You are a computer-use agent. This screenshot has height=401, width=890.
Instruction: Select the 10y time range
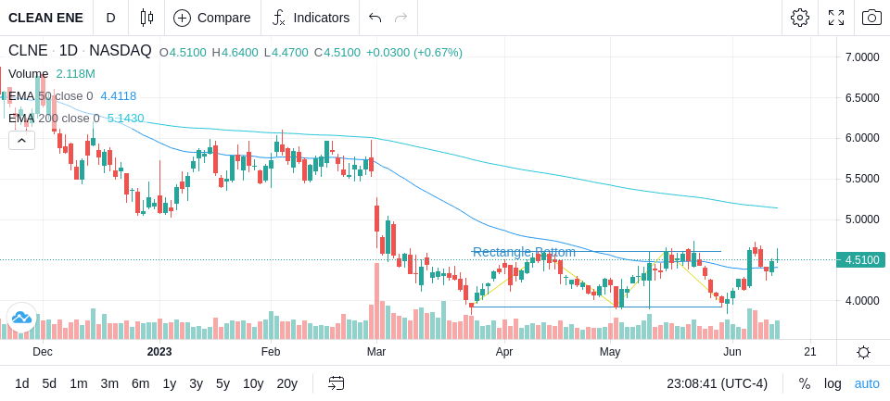pos(252,384)
